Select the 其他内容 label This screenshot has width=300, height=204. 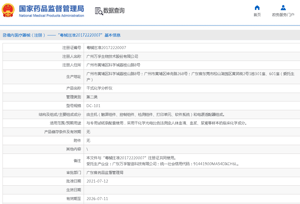[74, 149]
